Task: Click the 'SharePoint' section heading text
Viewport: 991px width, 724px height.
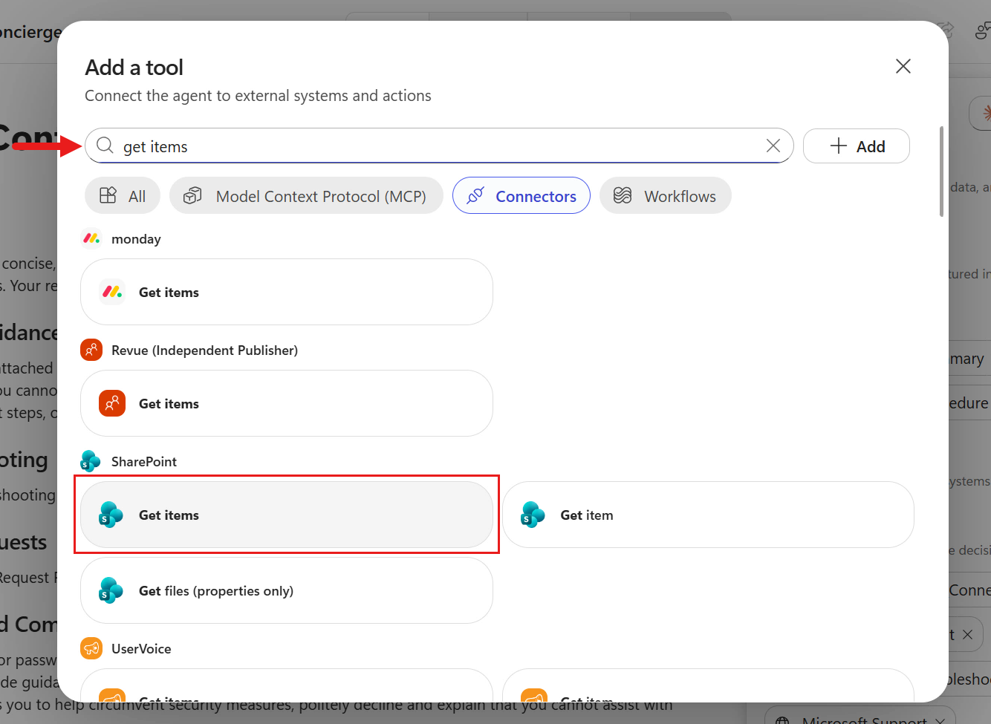Action: click(x=144, y=462)
